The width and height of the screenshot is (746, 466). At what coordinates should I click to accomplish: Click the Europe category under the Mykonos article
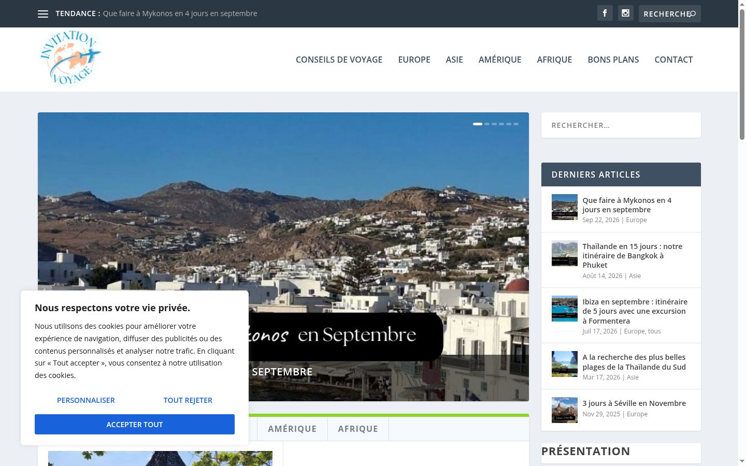pos(636,220)
